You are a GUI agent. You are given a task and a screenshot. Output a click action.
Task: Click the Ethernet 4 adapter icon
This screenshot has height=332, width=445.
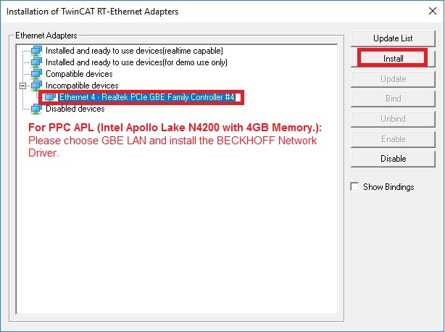tap(50, 97)
